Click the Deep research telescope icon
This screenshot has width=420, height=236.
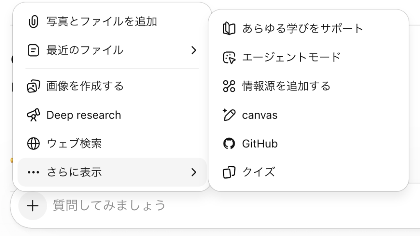coord(33,115)
